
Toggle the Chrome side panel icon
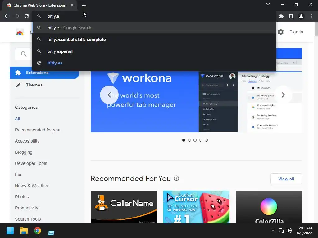(x=291, y=16)
